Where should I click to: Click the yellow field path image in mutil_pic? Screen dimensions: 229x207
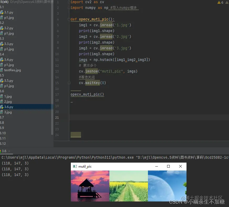[129, 186]
